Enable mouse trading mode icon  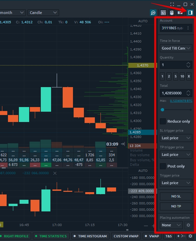172,13
